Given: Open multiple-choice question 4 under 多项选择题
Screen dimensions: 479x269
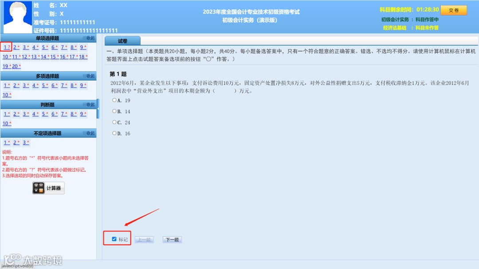Looking at the screenshot, I should pyautogui.click(x=35, y=85).
